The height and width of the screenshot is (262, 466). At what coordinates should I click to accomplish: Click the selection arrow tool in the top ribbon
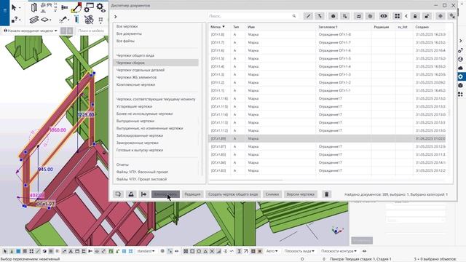tap(14, 7)
